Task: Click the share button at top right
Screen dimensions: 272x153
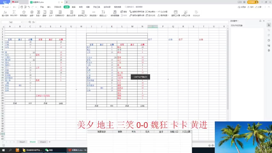Action: tap(258, 7)
